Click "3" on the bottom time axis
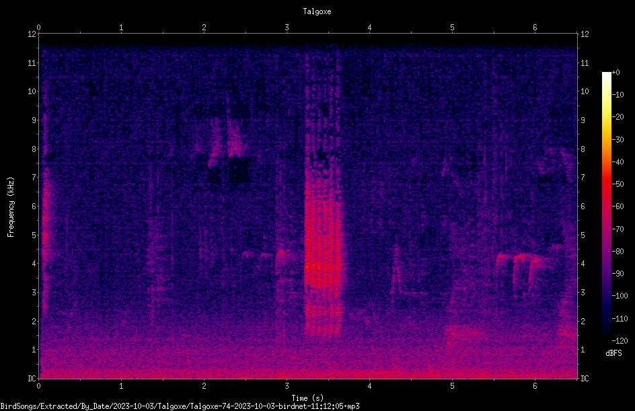This screenshot has height=411, width=635. [x=287, y=386]
